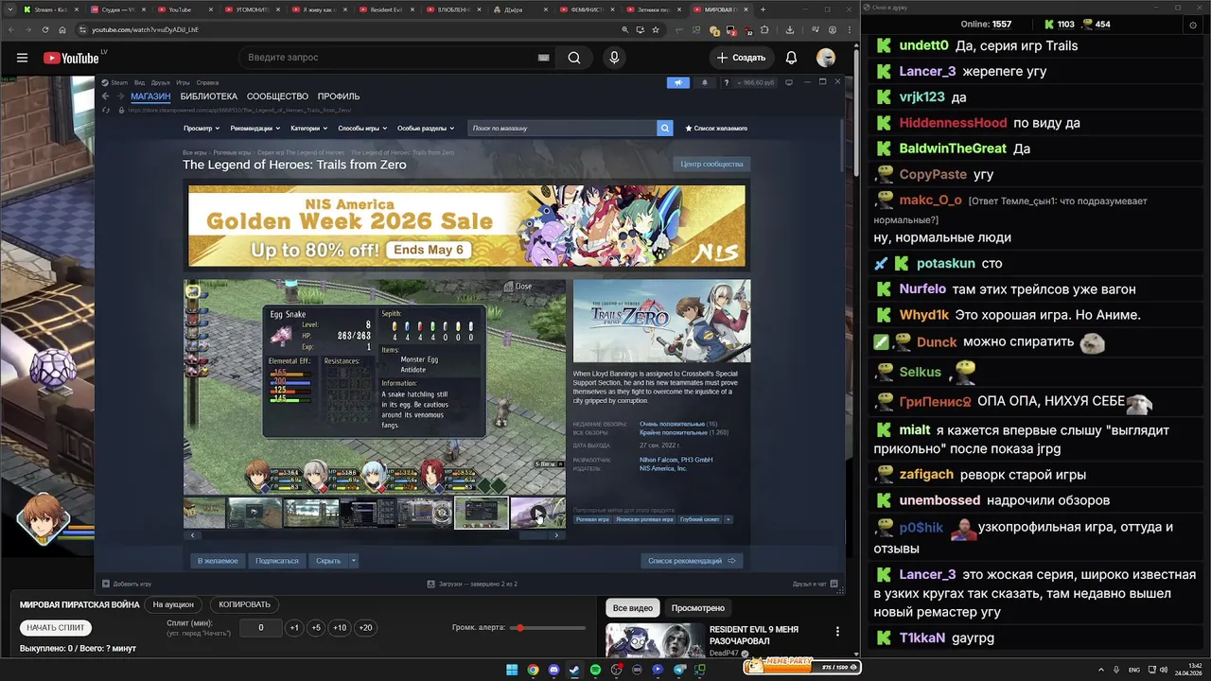Expand the Особые разделы dropdown
1211x681 pixels.
click(426, 128)
